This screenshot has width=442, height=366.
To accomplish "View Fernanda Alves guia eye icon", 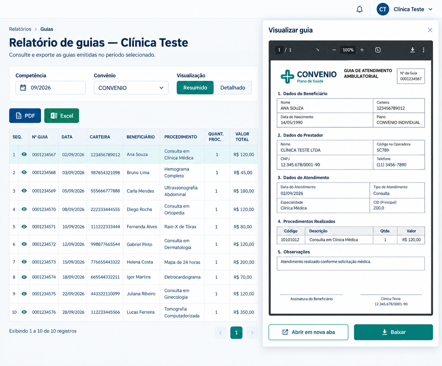I will [24, 226].
